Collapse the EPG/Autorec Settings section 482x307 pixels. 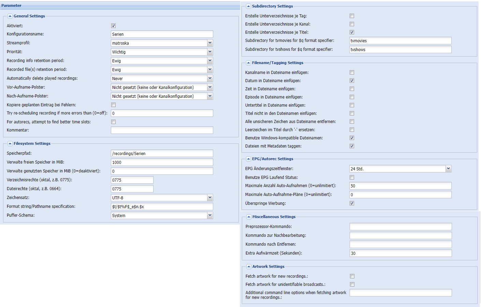(248, 159)
